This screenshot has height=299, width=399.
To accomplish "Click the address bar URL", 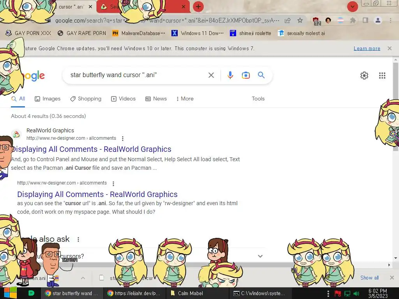I will tap(167, 20).
